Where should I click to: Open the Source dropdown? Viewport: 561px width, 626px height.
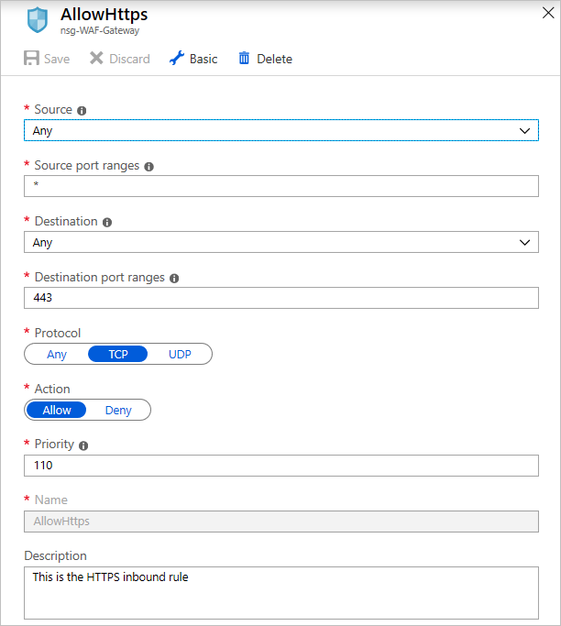pos(280,131)
